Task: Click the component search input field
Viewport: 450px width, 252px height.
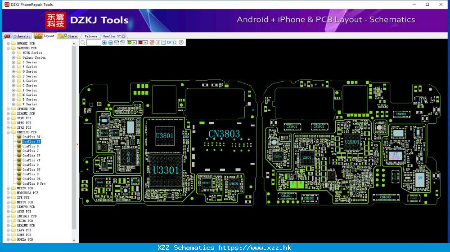Action: pyautogui.click(x=94, y=43)
